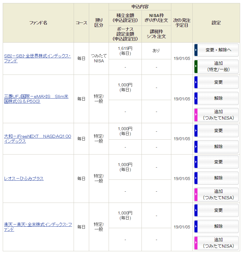This screenshot has width=241, height=254.
Task: Select 19/01/05 date in ひふみプラス row
Action: pos(182,179)
